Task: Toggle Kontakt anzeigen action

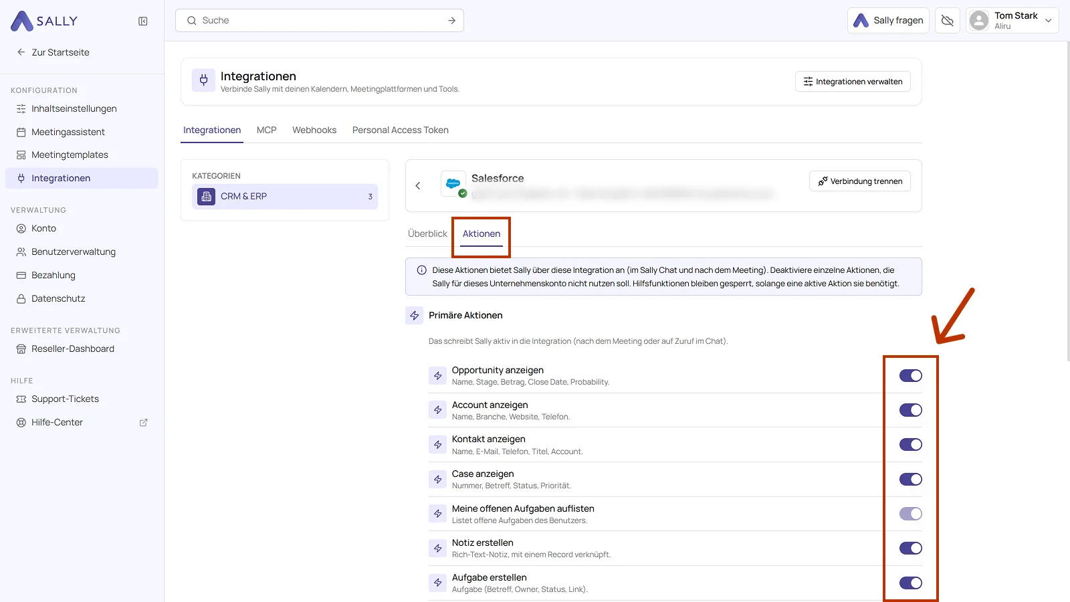Action: pyautogui.click(x=911, y=445)
